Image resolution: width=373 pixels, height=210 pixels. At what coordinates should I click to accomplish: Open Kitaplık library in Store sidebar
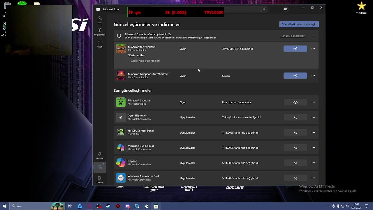[100, 179]
